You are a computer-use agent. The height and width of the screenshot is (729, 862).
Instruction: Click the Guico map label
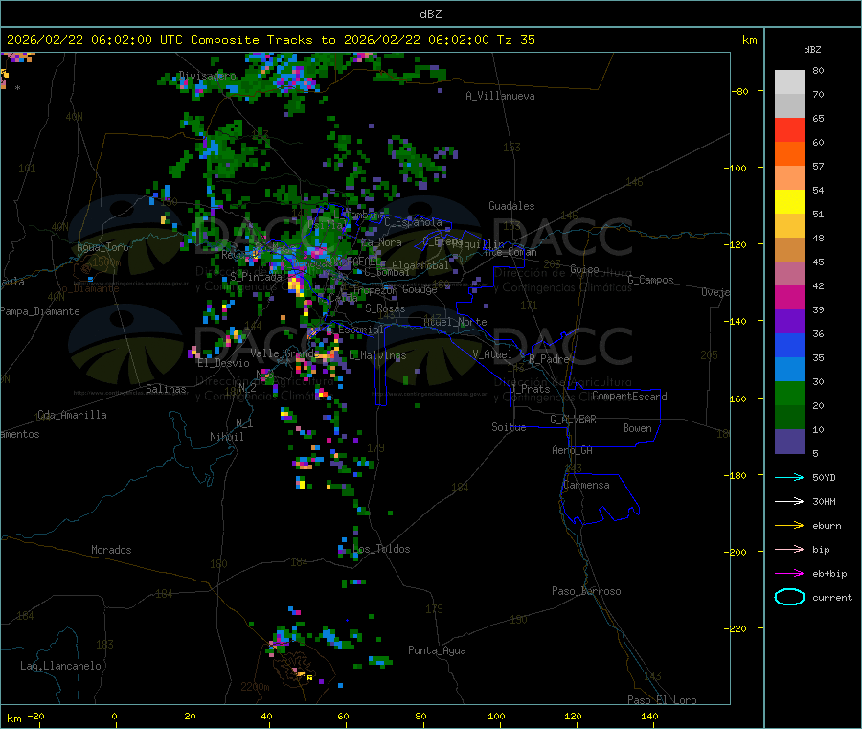pyautogui.click(x=584, y=269)
